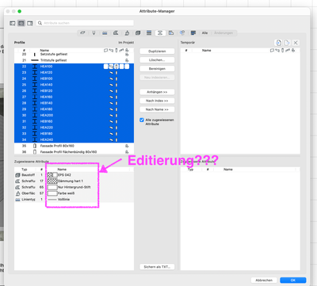Open the Line Types attribute tab
This screenshot has width=317, height=286.
(x=105, y=33)
